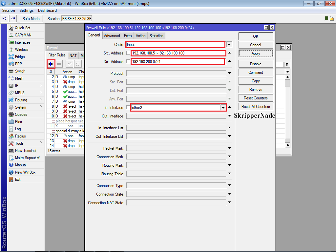This screenshot has height=252, width=336.
Task: Select firewall rule row 13 drop
Action: (x=66, y=141)
